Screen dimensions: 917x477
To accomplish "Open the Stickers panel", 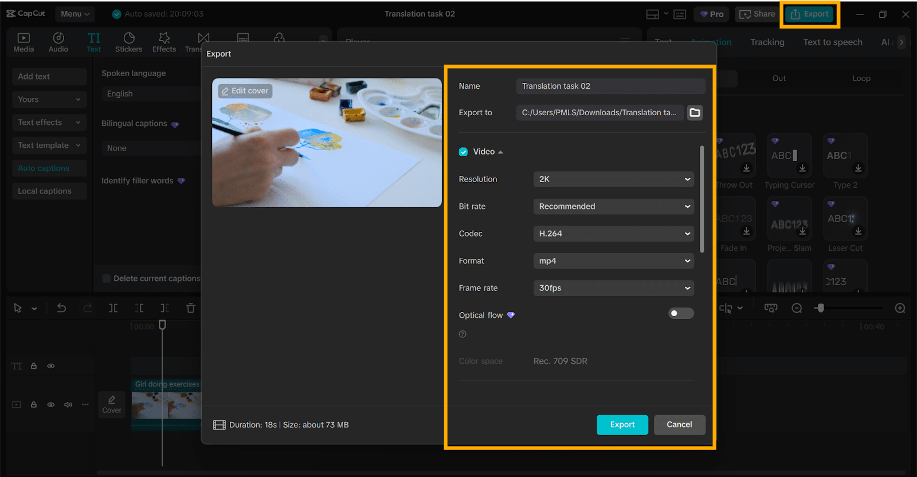I will click(129, 42).
